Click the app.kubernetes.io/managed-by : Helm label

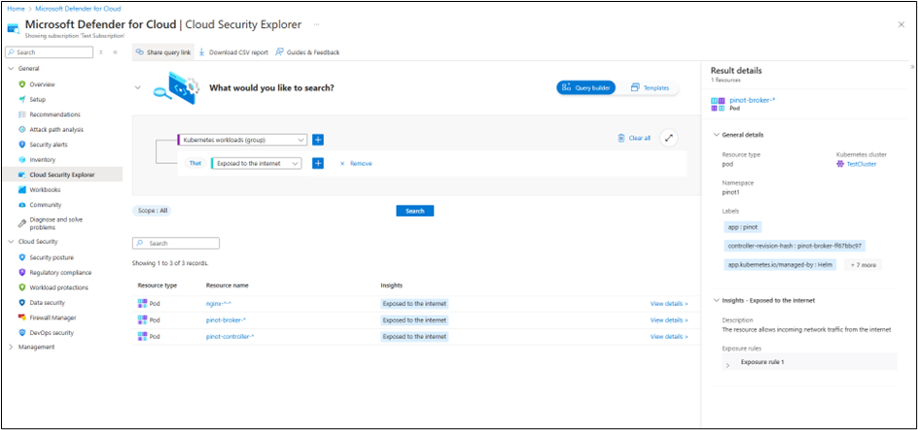pyautogui.click(x=781, y=265)
